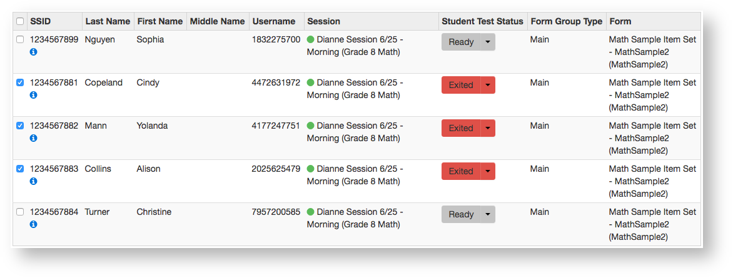Toggle the select-all header checkbox
733x278 pixels.
coord(20,21)
